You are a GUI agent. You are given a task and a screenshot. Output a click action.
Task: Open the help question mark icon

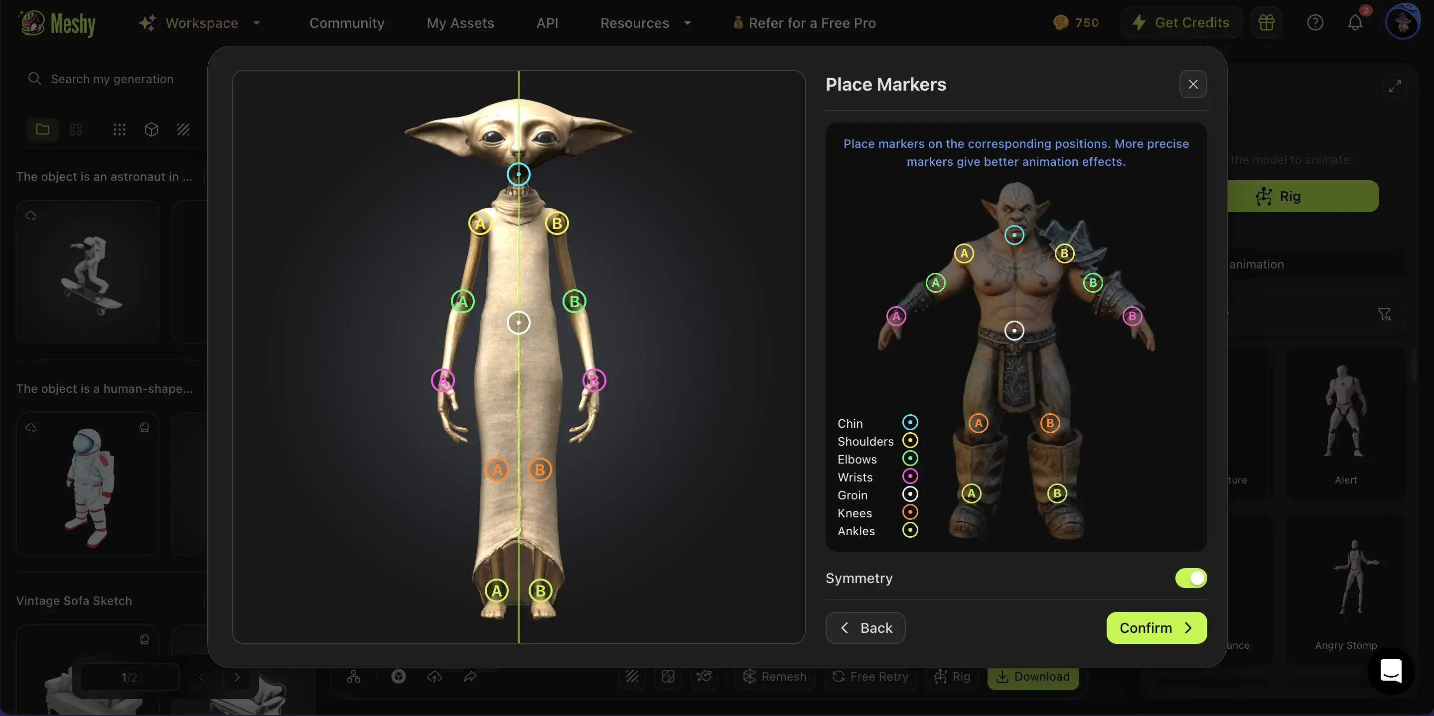click(x=1315, y=23)
